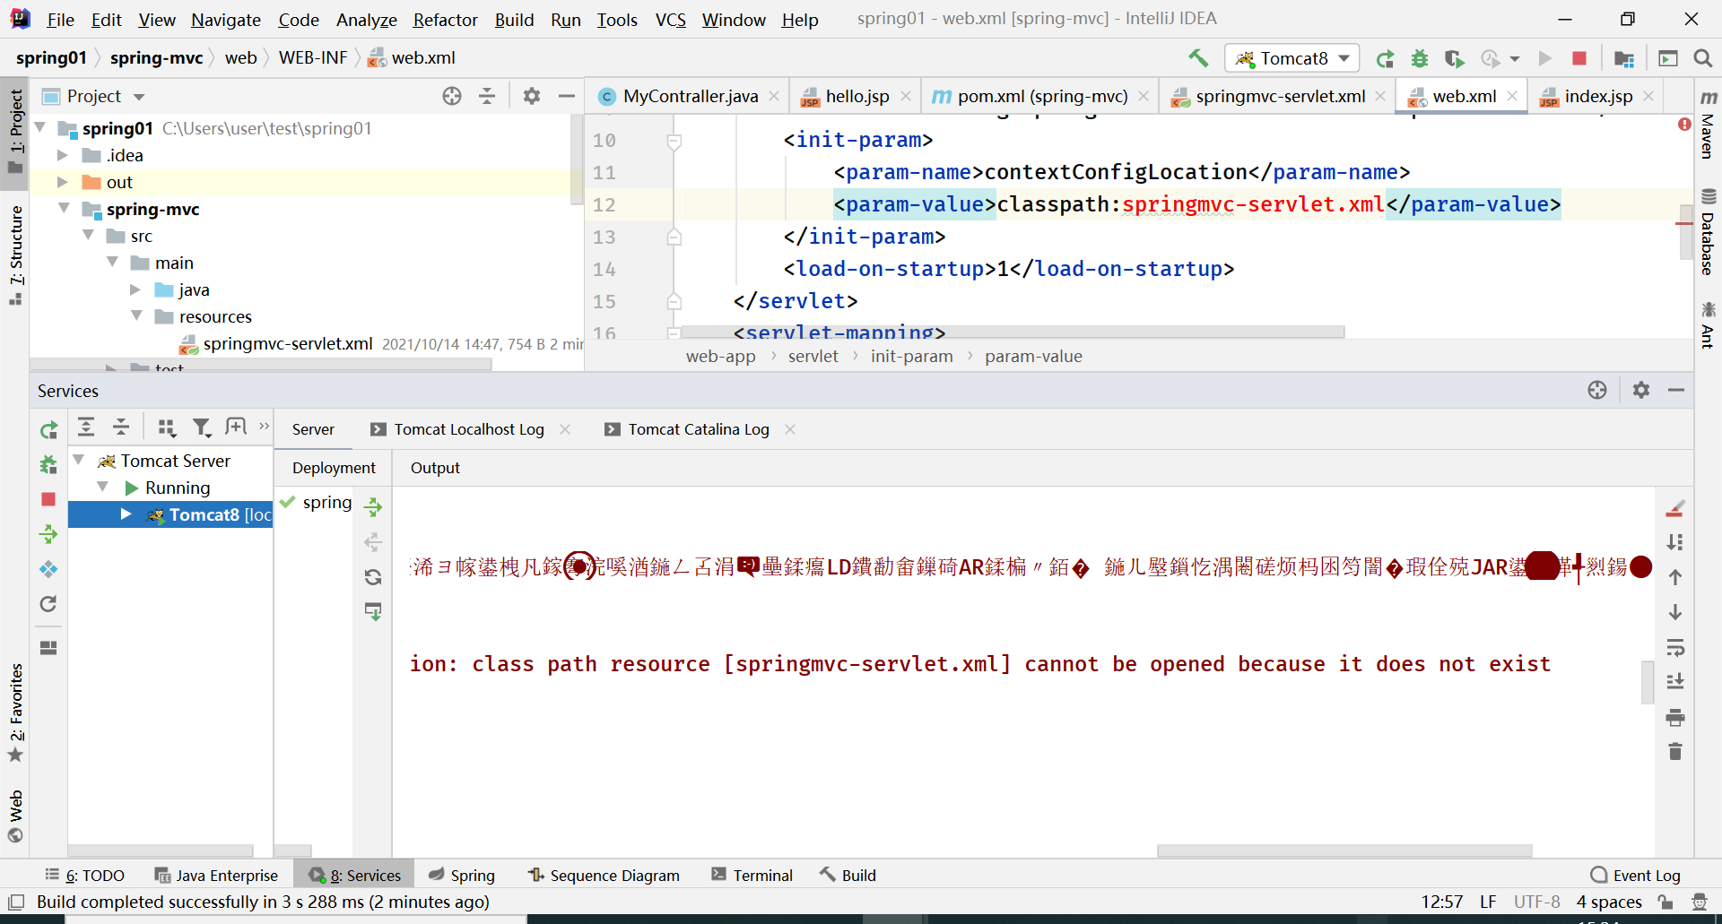
Task: Open the Tomcat Localhost Log tab
Action: 469,429
